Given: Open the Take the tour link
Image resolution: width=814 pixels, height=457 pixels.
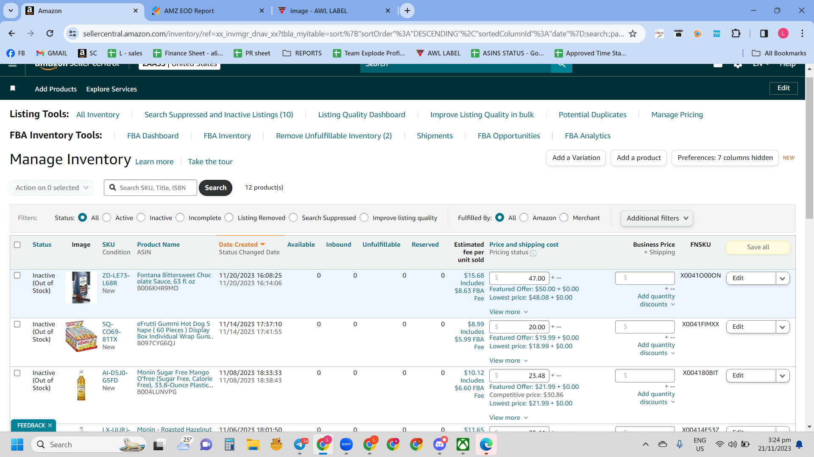Looking at the screenshot, I should 210,162.
